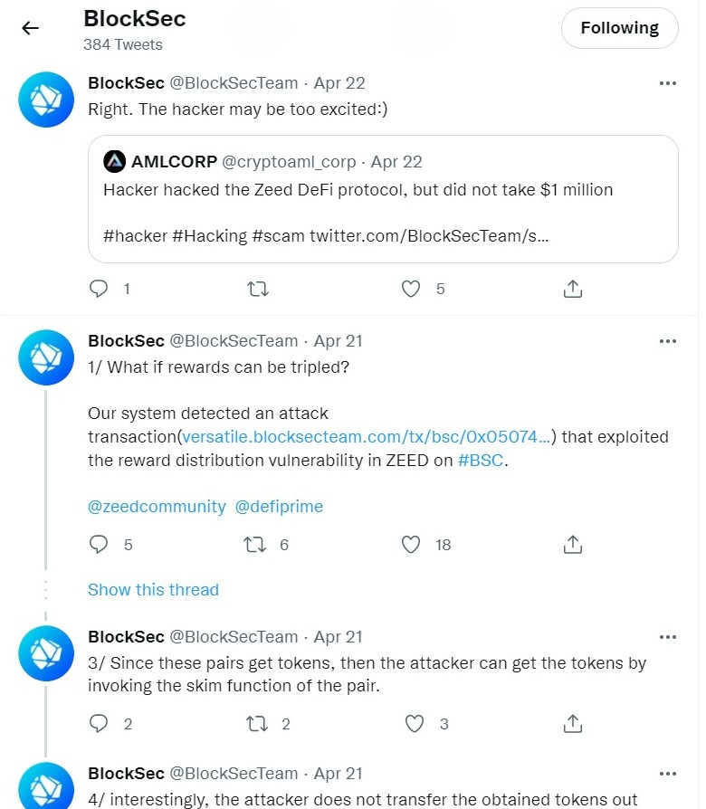Open the quoted AMLCORP tweet card

coord(383,199)
